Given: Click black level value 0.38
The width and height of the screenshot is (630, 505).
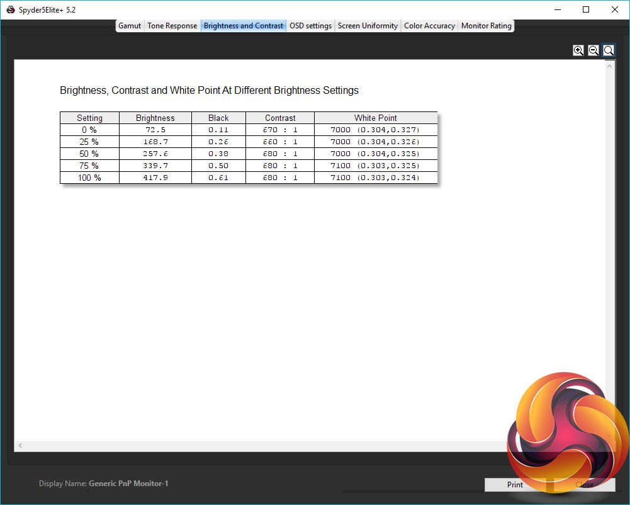Looking at the screenshot, I should (218, 154).
